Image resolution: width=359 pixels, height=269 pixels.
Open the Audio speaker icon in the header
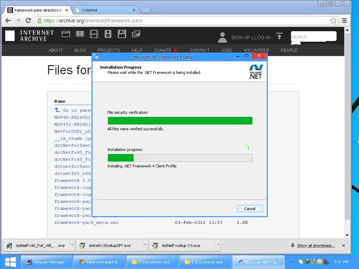point(108,34)
